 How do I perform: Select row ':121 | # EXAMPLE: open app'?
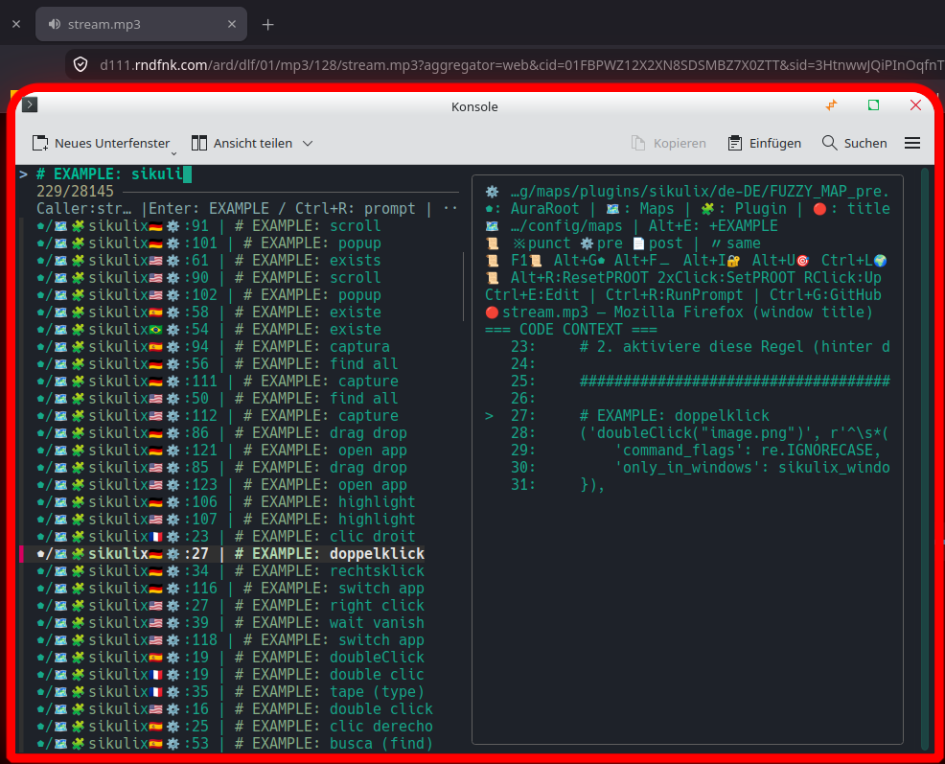(x=221, y=451)
